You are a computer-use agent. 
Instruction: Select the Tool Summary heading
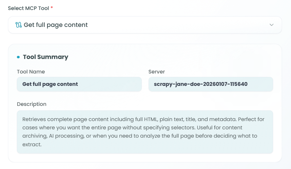[x=46, y=57]
